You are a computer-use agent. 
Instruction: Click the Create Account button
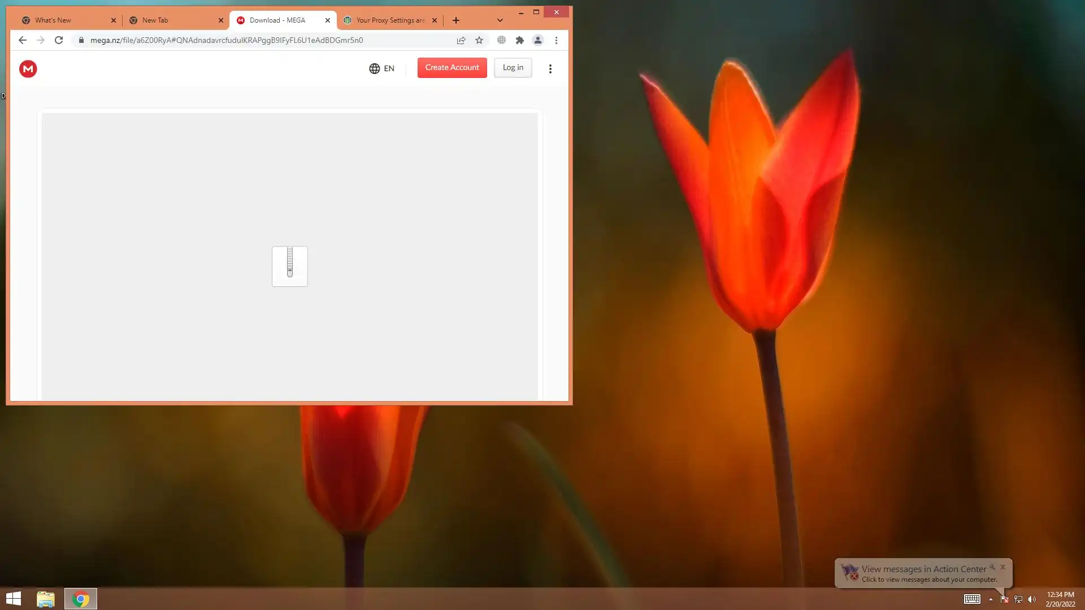(452, 68)
